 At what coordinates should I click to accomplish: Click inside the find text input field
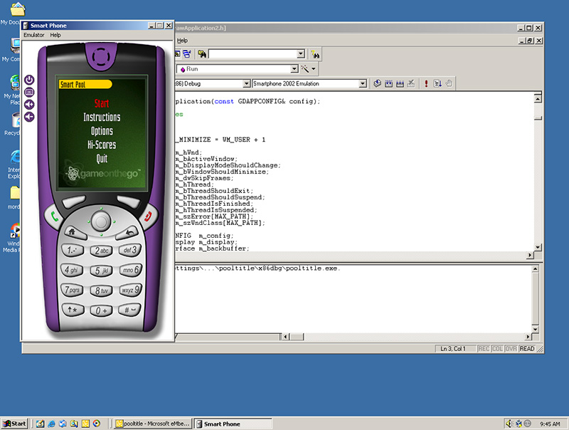(x=253, y=54)
